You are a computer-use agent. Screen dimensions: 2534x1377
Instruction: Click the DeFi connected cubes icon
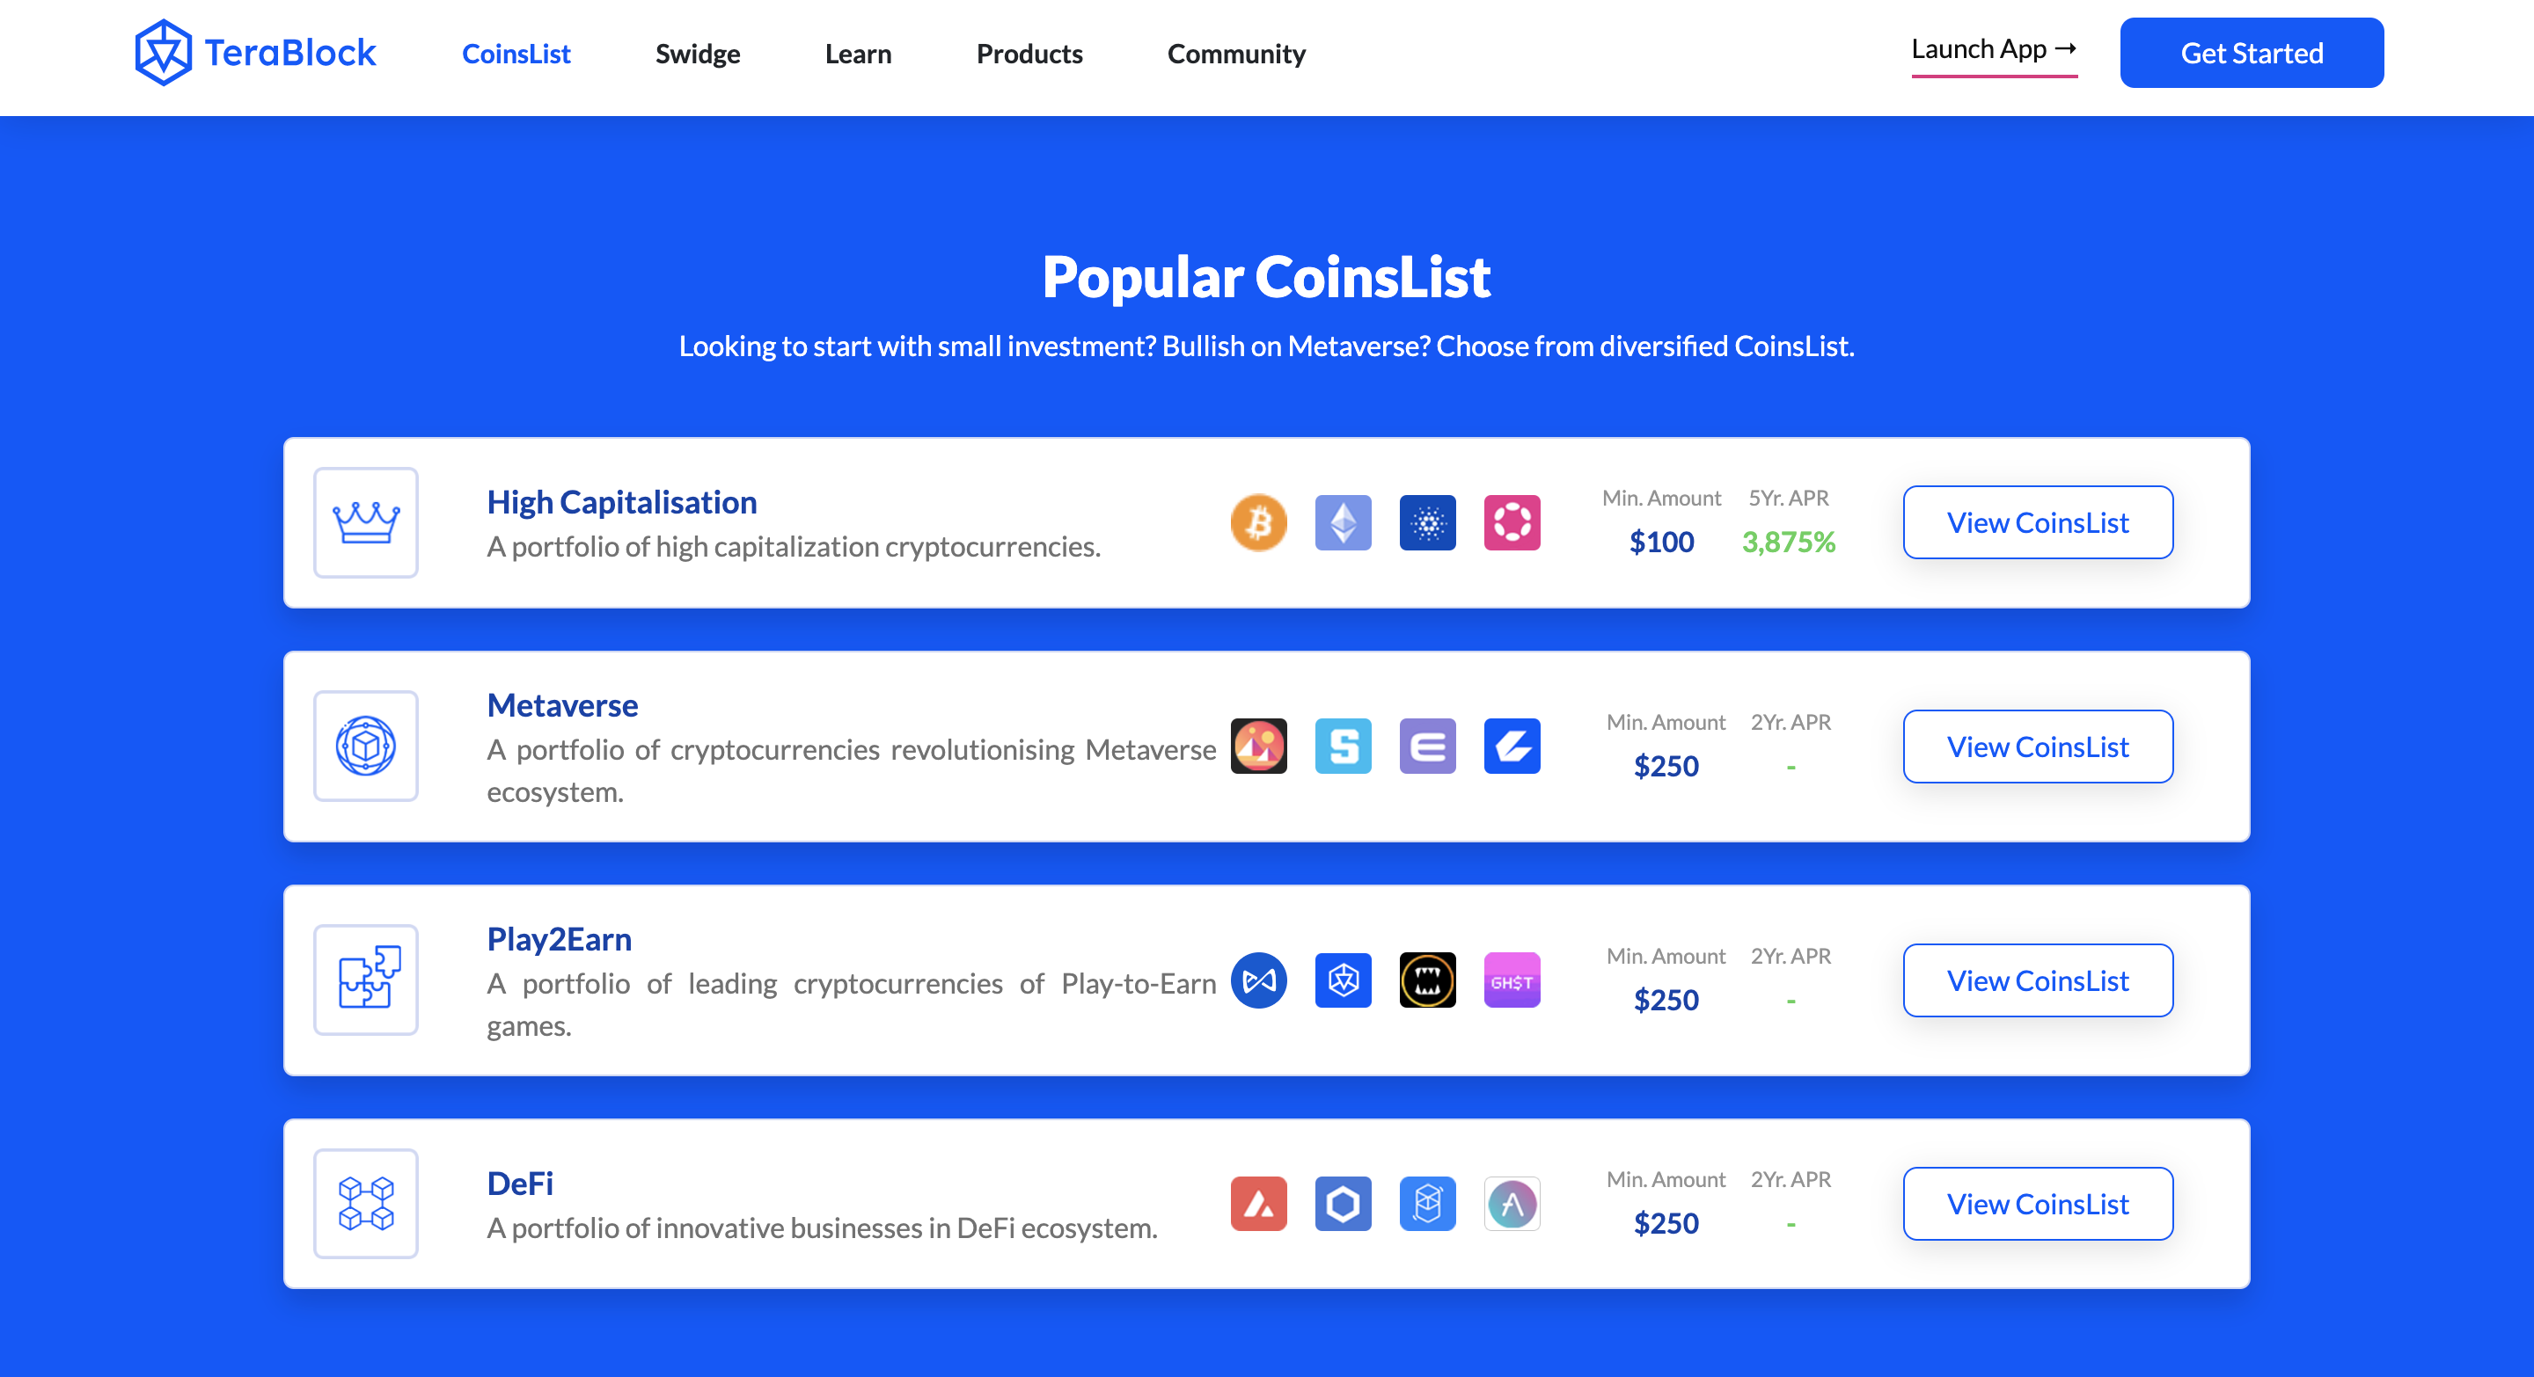(x=366, y=1204)
